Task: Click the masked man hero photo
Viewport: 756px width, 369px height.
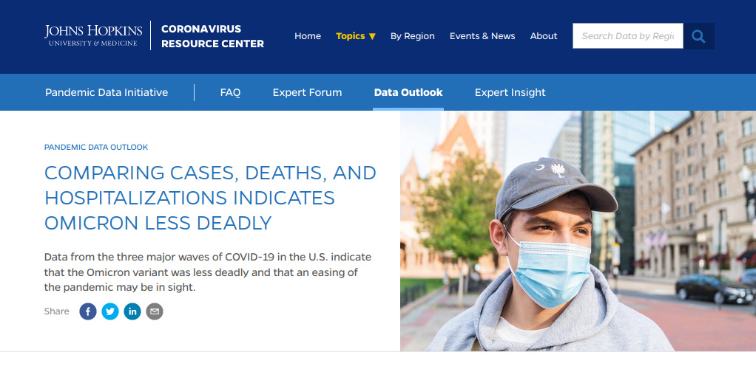Action: (578, 231)
